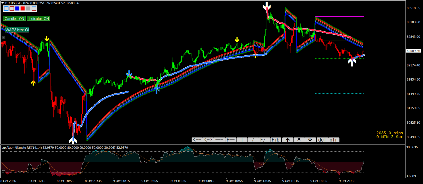
Task: Select the double-arrow '<->' line tool
Action: (x=208, y=140)
